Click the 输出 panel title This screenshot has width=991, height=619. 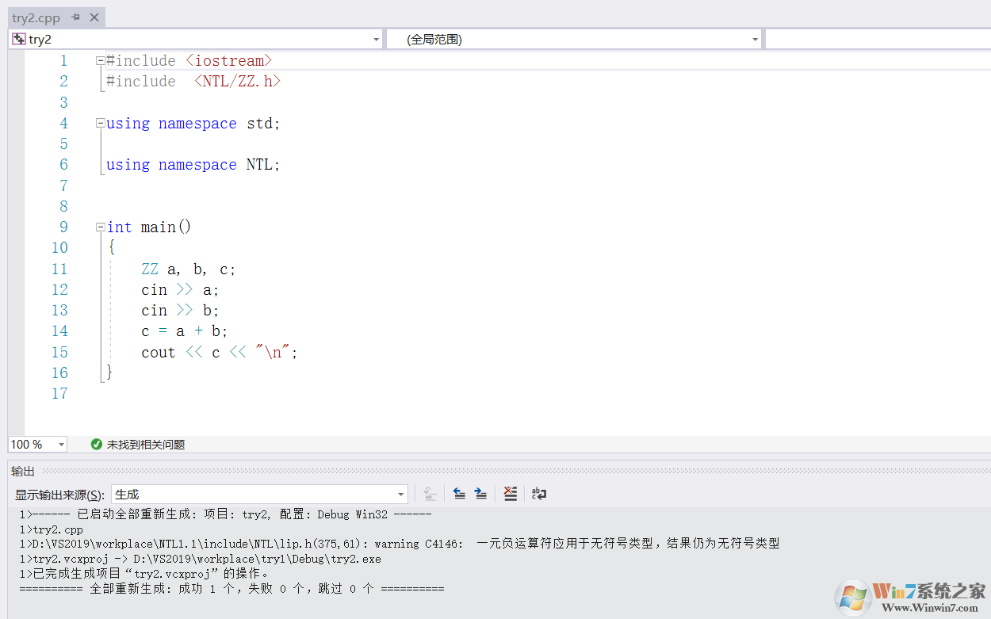[x=23, y=472]
